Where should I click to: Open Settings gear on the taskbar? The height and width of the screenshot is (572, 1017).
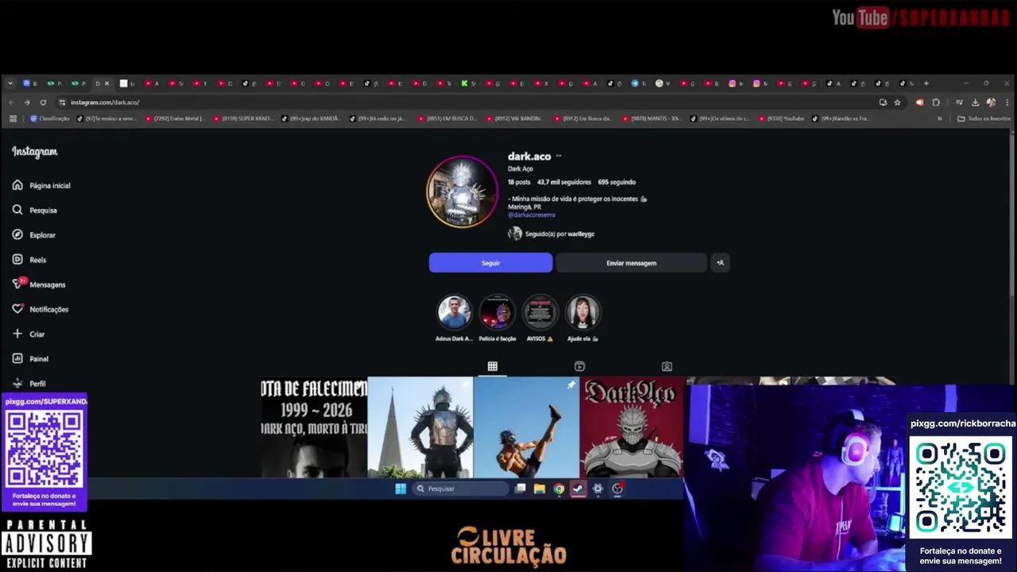coord(597,489)
